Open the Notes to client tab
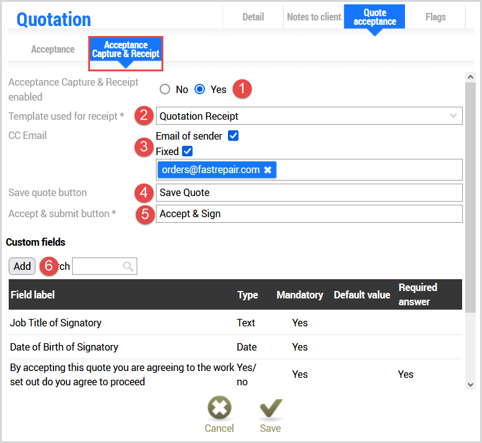Screen dimensions: 482x443 tap(314, 17)
